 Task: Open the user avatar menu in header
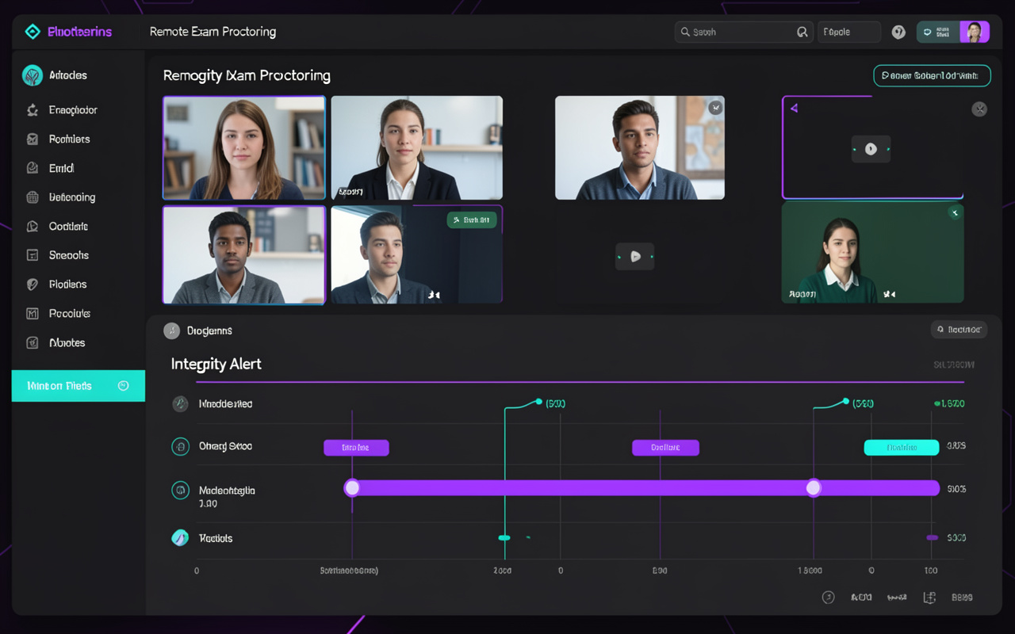(975, 32)
